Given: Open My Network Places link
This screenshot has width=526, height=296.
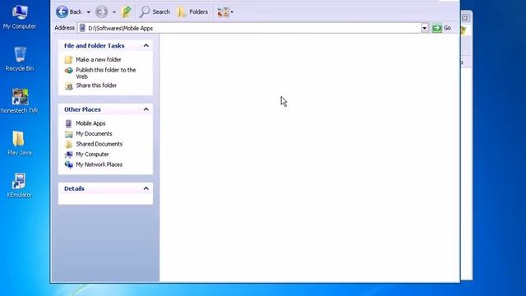Looking at the screenshot, I should pos(99,164).
